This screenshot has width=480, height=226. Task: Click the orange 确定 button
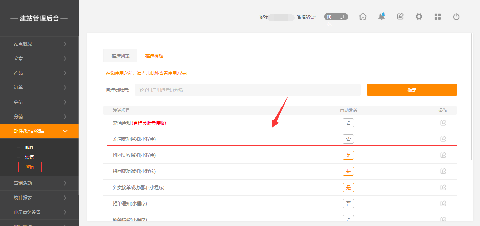[412, 90]
